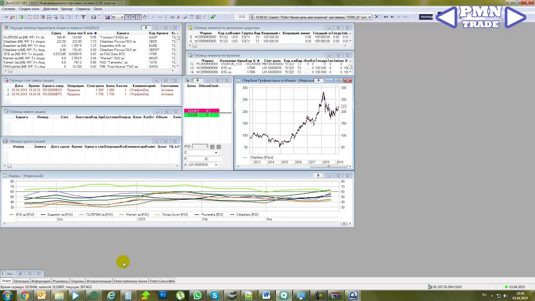Pin the Текущая таблица параметров window
This screenshot has width=535, height=301.
click(x=146, y=28)
